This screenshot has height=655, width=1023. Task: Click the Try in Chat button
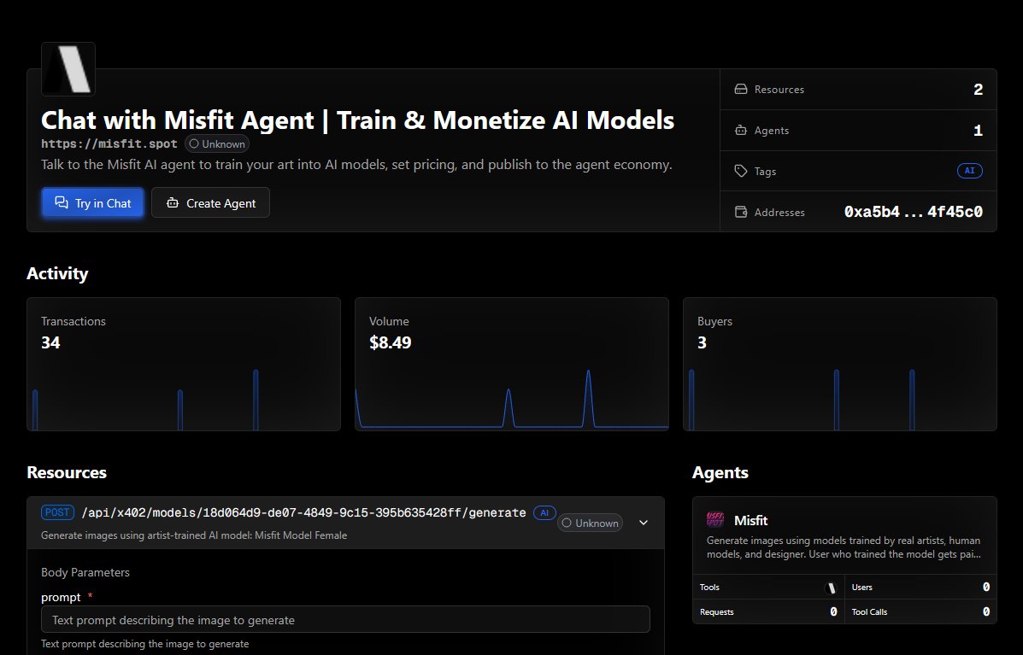pos(92,202)
